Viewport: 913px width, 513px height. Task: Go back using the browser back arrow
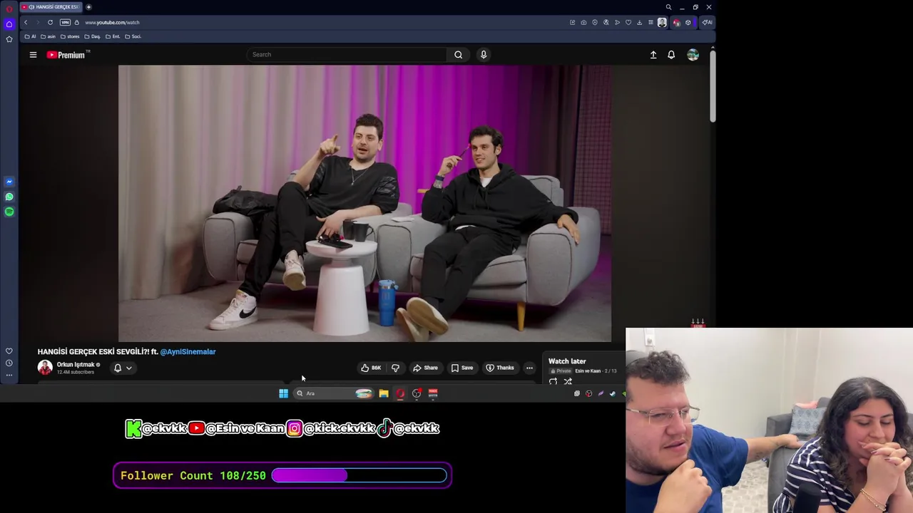tap(26, 22)
